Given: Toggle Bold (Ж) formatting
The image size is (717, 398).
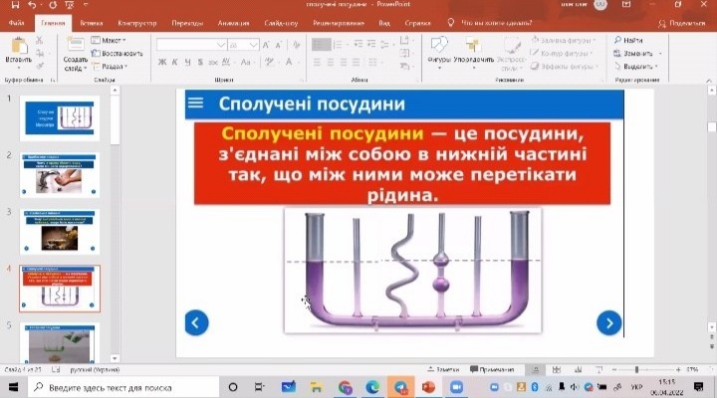Looking at the screenshot, I should [x=162, y=62].
